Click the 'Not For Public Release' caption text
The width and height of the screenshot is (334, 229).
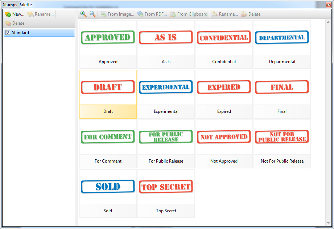282,161
